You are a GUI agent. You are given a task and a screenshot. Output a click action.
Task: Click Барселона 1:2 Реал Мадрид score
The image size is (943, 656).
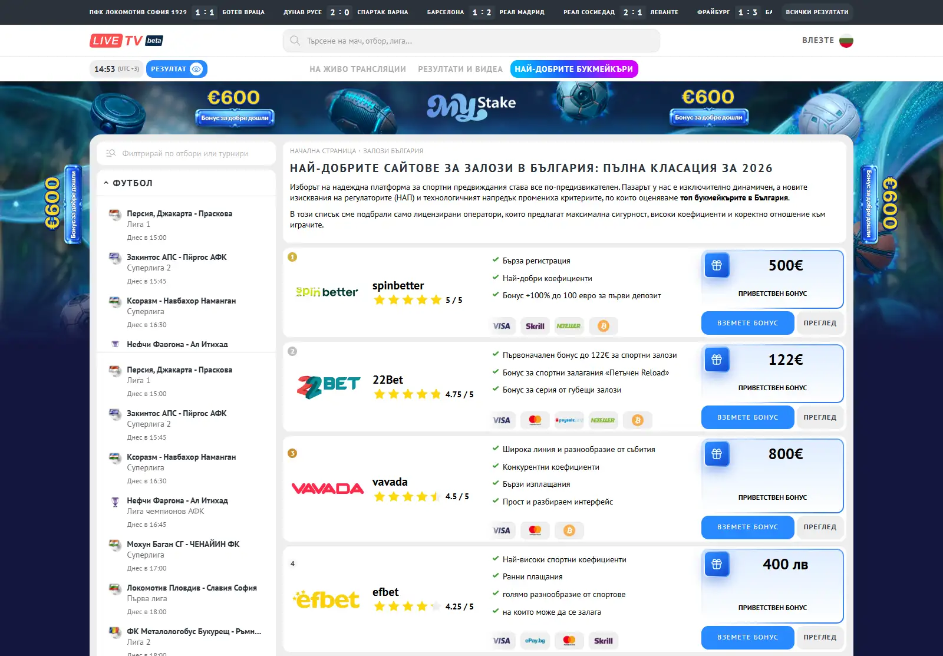[482, 12]
